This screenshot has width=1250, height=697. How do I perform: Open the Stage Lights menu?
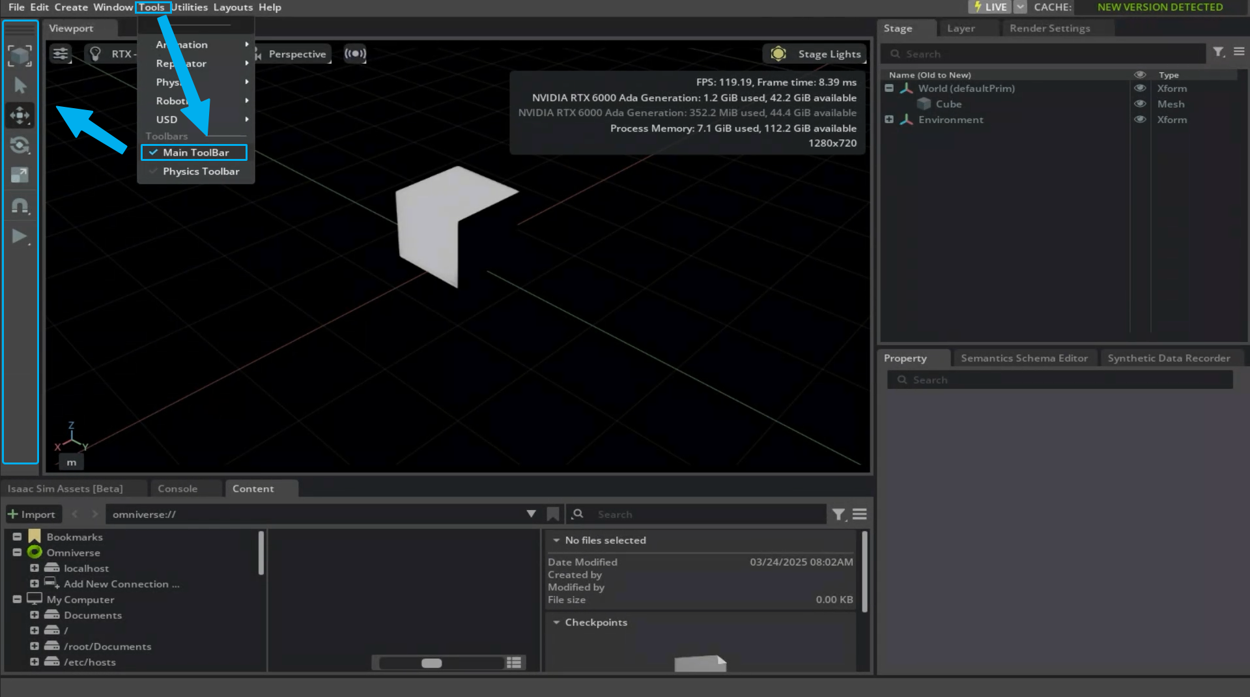814,54
